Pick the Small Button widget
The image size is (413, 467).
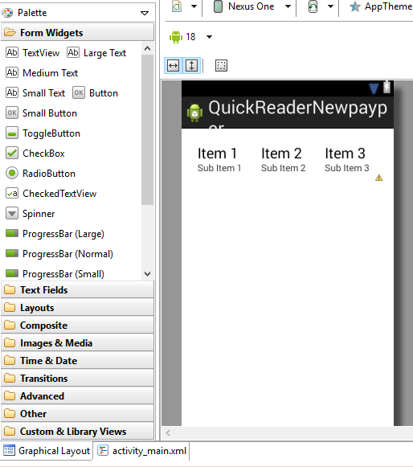click(42, 113)
